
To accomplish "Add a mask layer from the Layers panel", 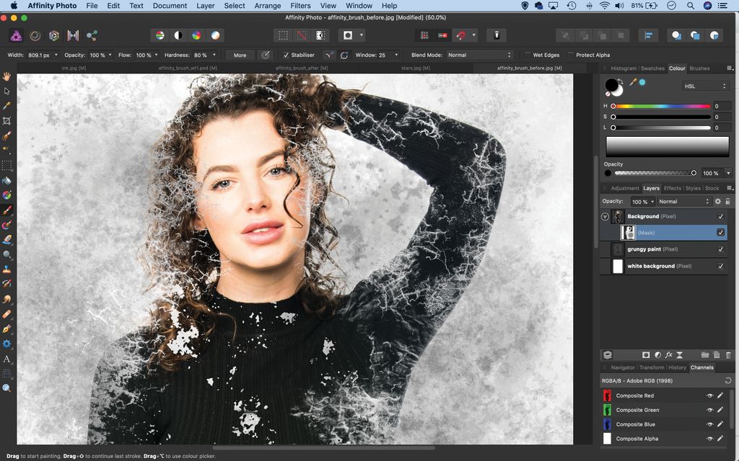I will [646, 355].
